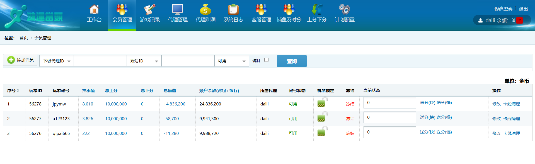Click score input field for a123123
Image resolution: width=535 pixels, height=164 pixels.
389,118
